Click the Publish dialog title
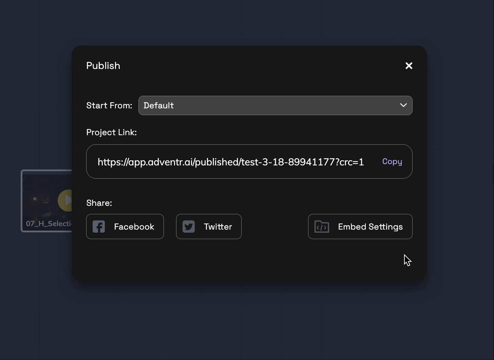 pos(103,66)
